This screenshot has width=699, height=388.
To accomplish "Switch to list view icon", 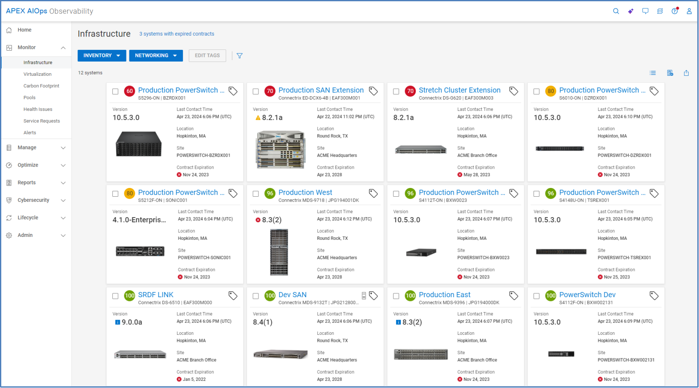I will [x=653, y=73].
